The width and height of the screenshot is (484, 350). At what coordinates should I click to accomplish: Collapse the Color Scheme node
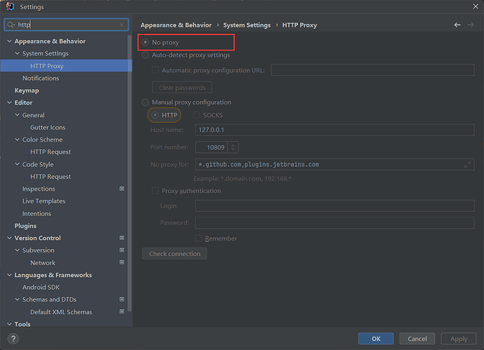(x=18, y=140)
